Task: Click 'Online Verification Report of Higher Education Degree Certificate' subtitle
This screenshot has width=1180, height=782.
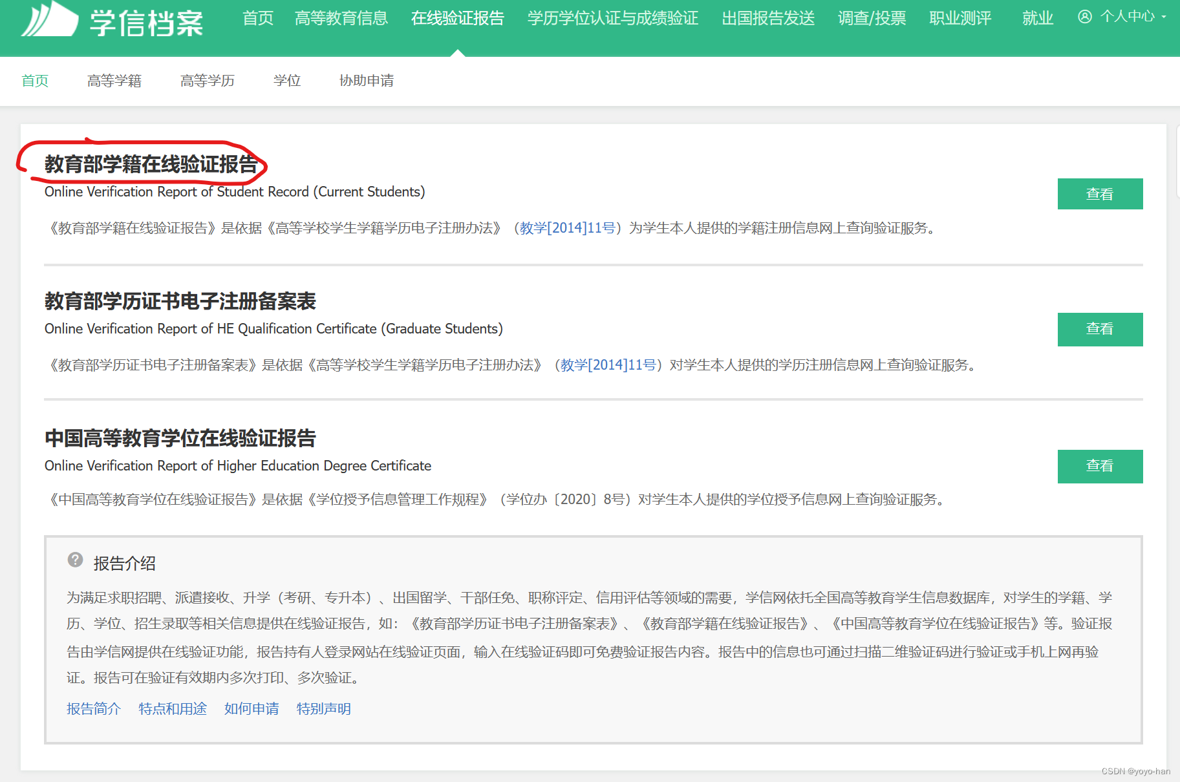Action: tap(238, 466)
